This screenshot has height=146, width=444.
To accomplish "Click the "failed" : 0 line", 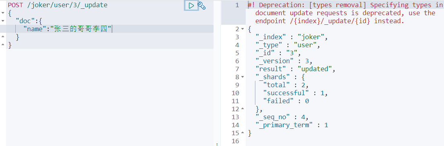I will pos(286,101).
